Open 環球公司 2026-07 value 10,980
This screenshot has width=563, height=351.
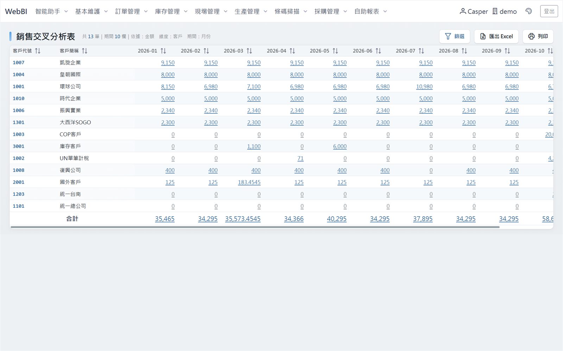coord(424,86)
